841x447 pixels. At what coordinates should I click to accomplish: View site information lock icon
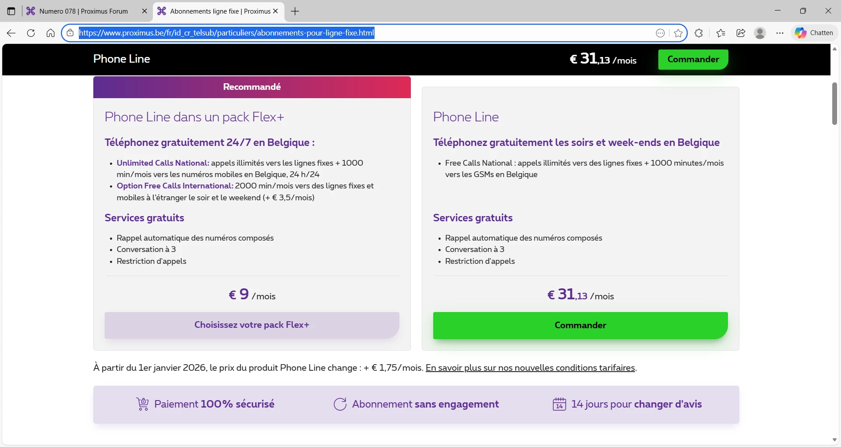pos(70,33)
